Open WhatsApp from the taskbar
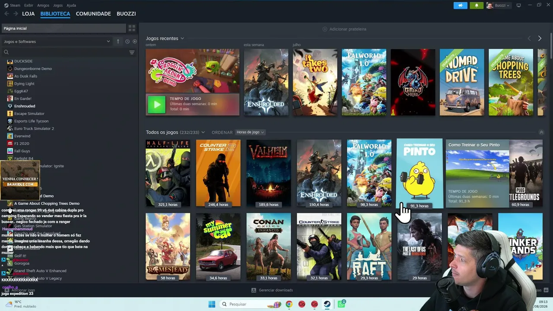 [341, 304]
